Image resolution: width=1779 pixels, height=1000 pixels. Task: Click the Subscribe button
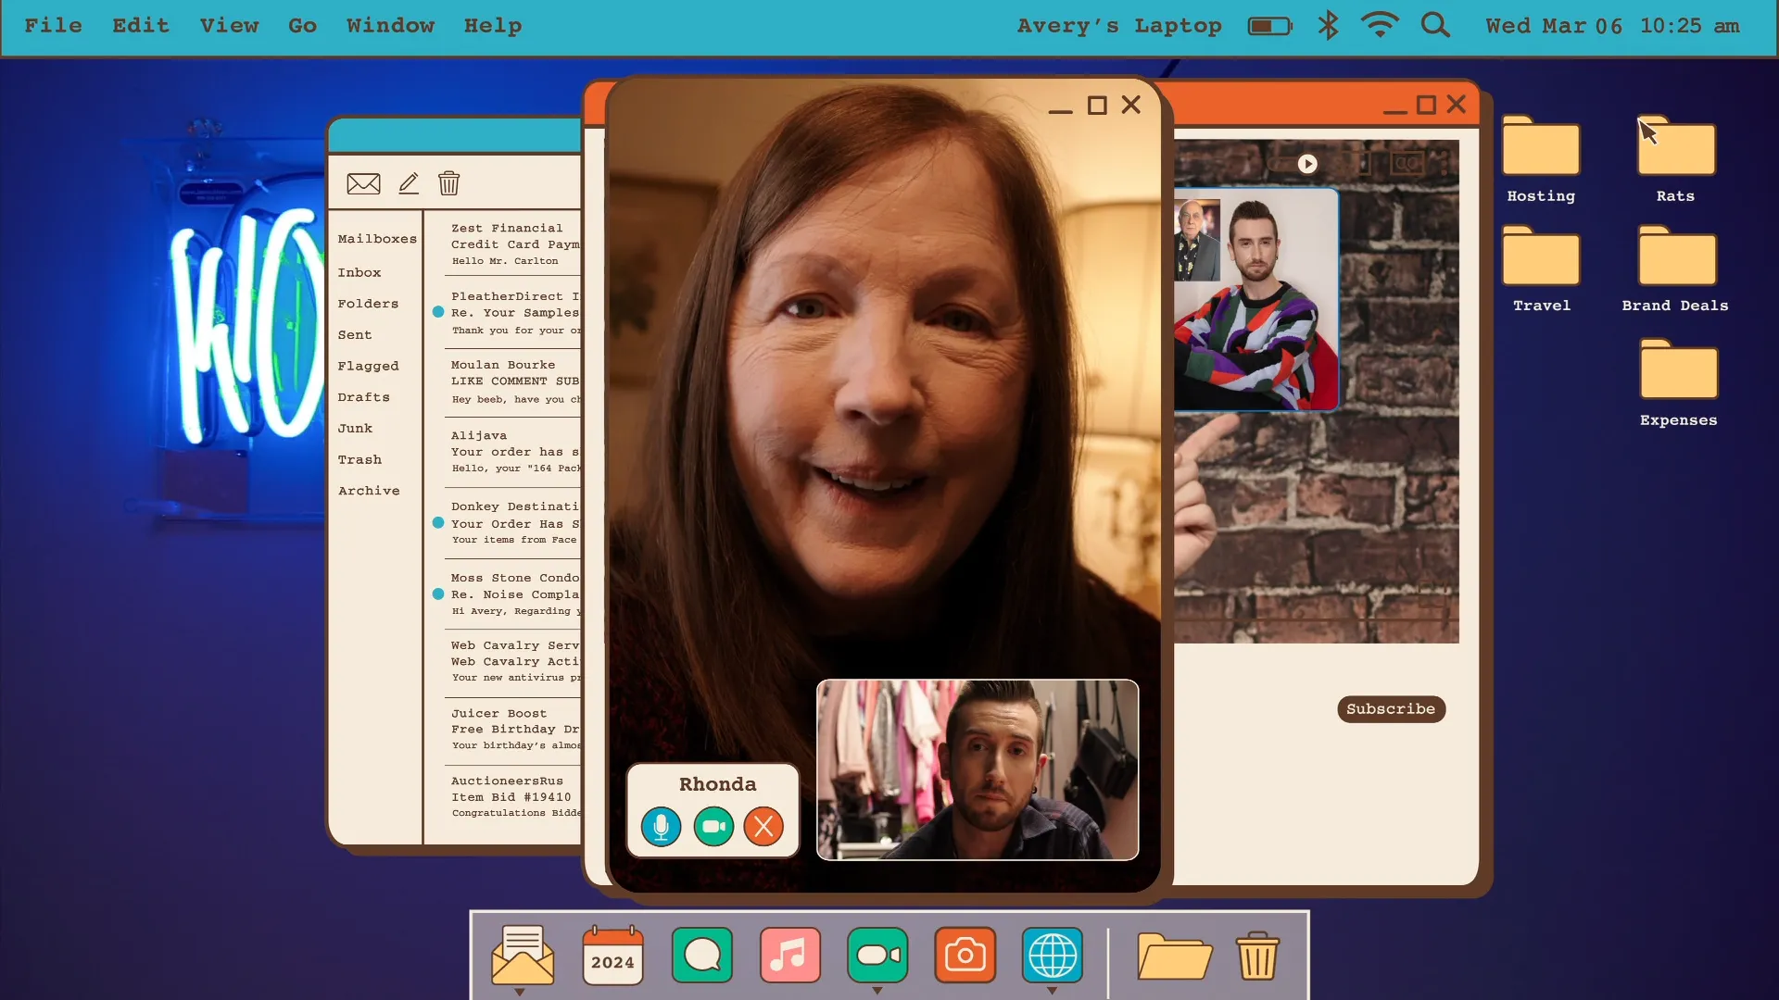coord(1390,708)
